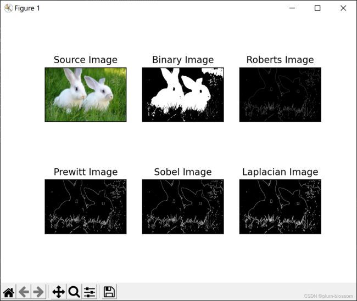Click the Prewitt Image plot
This screenshot has height=301, width=357.
pos(86,207)
